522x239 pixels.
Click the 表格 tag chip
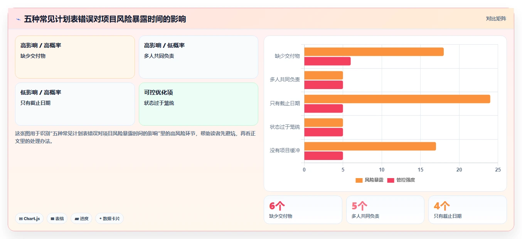coord(57,219)
